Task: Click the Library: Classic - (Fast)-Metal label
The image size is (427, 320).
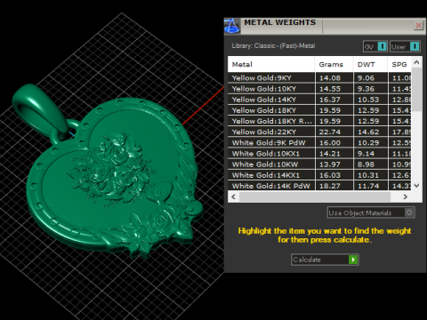Action: 273,45
